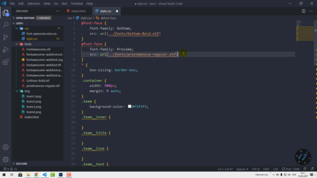This screenshot has height=178, width=317.
Task: Open Chrome from the taskbar
Action: coord(36,175)
